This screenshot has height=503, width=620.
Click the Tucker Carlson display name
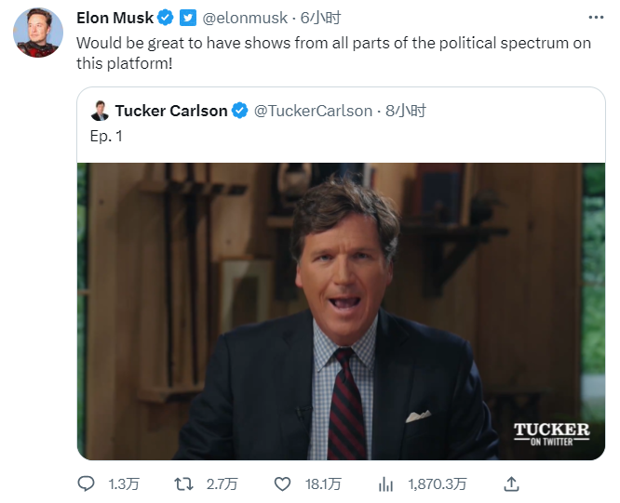171,111
